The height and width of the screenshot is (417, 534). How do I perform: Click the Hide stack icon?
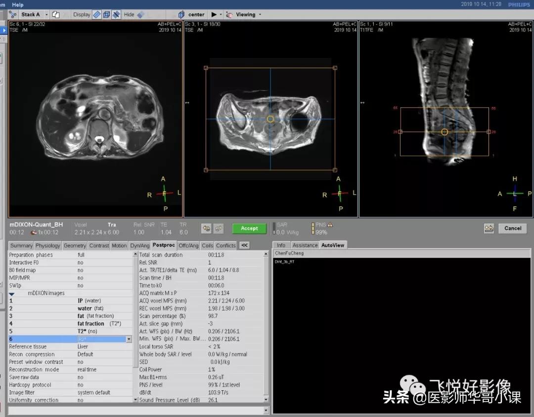(141, 14)
